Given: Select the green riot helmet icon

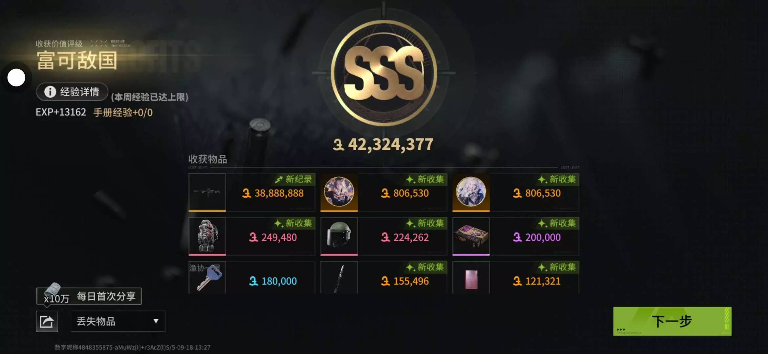Looking at the screenshot, I should click(339, 236).
